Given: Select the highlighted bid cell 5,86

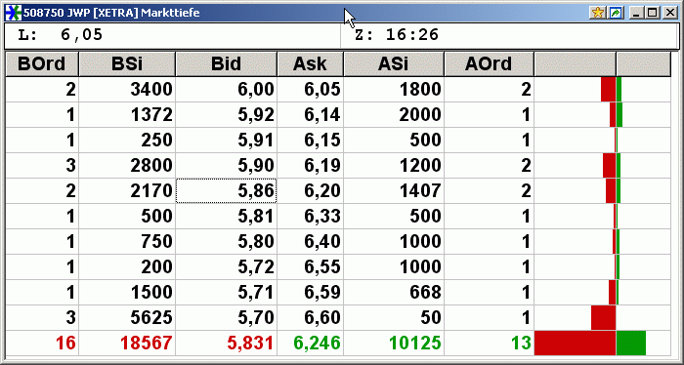Looking at the screenshot, I should [x=226, y=190].
